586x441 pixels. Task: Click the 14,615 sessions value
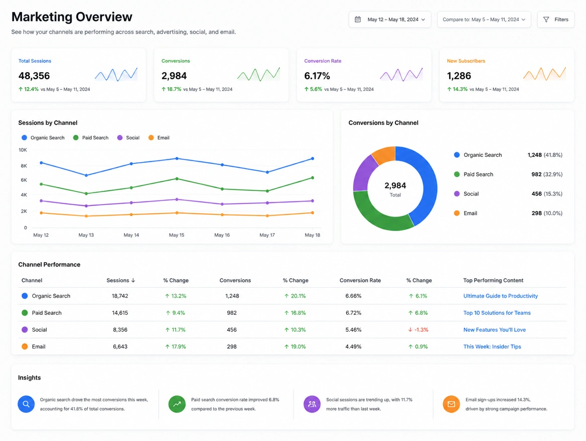[x=120, y=313]
